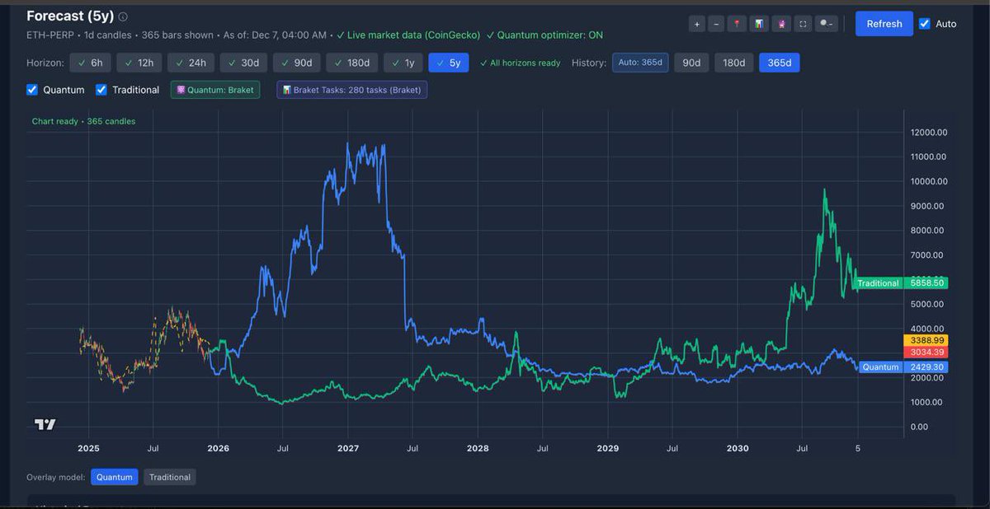Viewport: 990px width, 509px height.
Task: Click the 12000.00 price axis label
Action: (928, 133)
